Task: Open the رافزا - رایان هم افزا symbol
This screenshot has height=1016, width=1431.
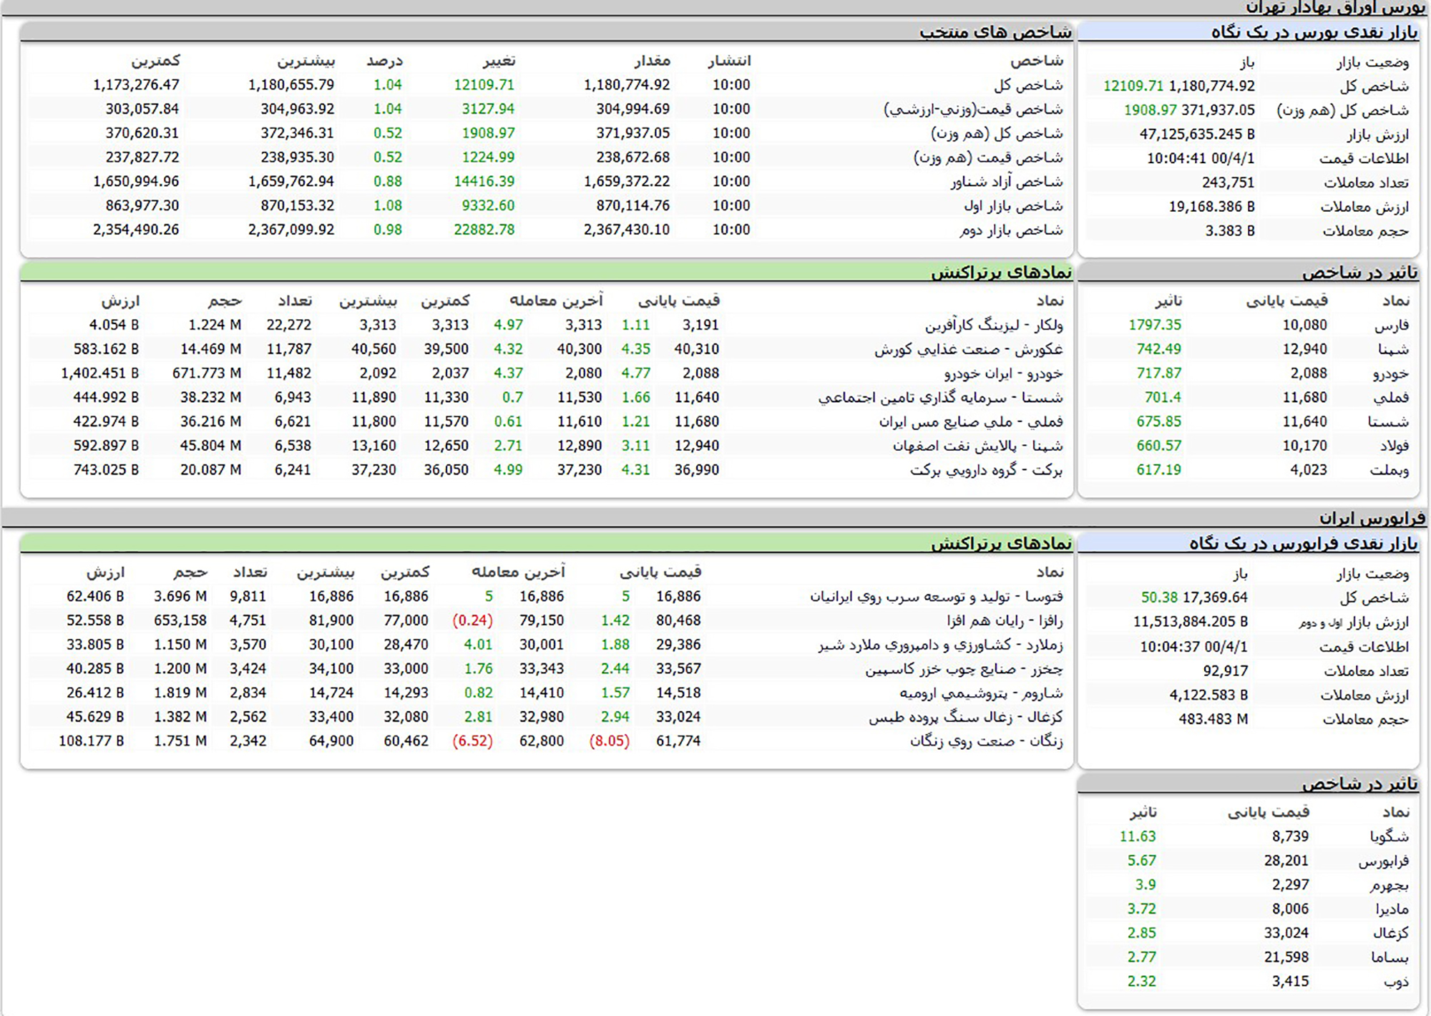Action: click(1004, 621)
